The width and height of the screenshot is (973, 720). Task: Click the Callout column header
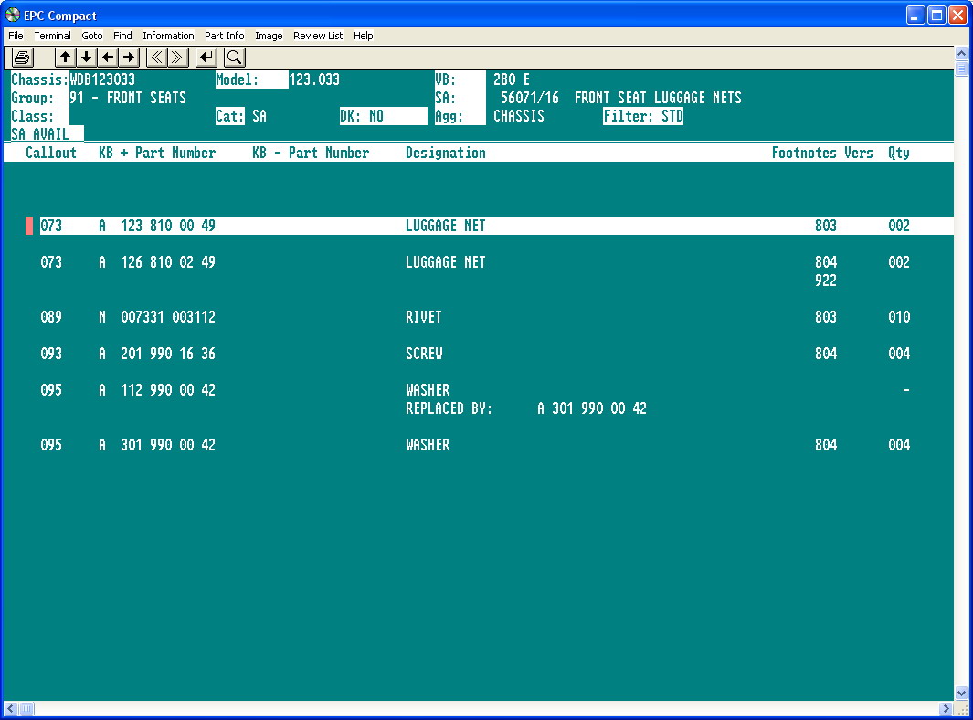pos(51,153)
